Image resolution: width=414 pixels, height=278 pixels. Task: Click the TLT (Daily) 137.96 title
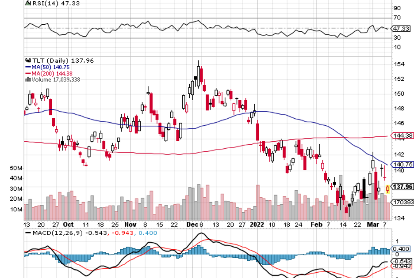click(x=63, y=60)
